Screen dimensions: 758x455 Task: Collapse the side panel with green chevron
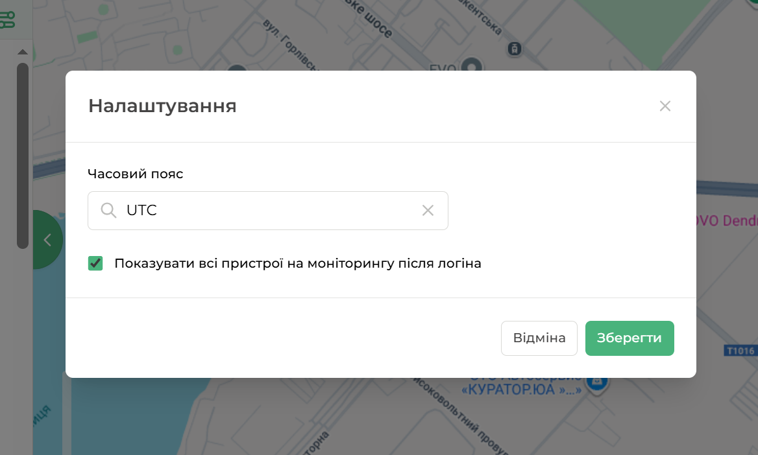point(47,240)
